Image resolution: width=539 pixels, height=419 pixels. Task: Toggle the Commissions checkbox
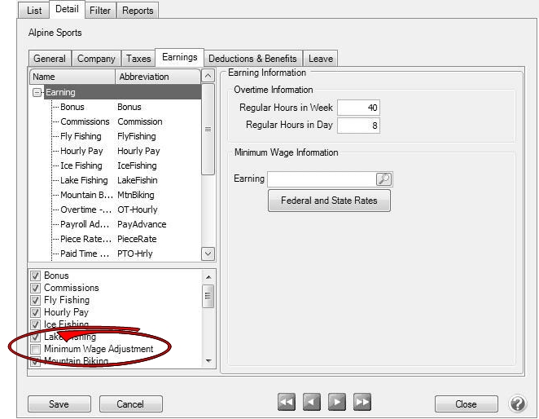tap(35, 288)
